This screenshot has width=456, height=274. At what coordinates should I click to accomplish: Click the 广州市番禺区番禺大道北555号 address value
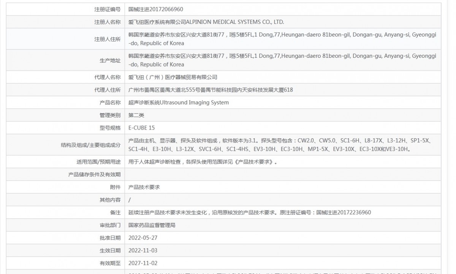click(211, 90)
